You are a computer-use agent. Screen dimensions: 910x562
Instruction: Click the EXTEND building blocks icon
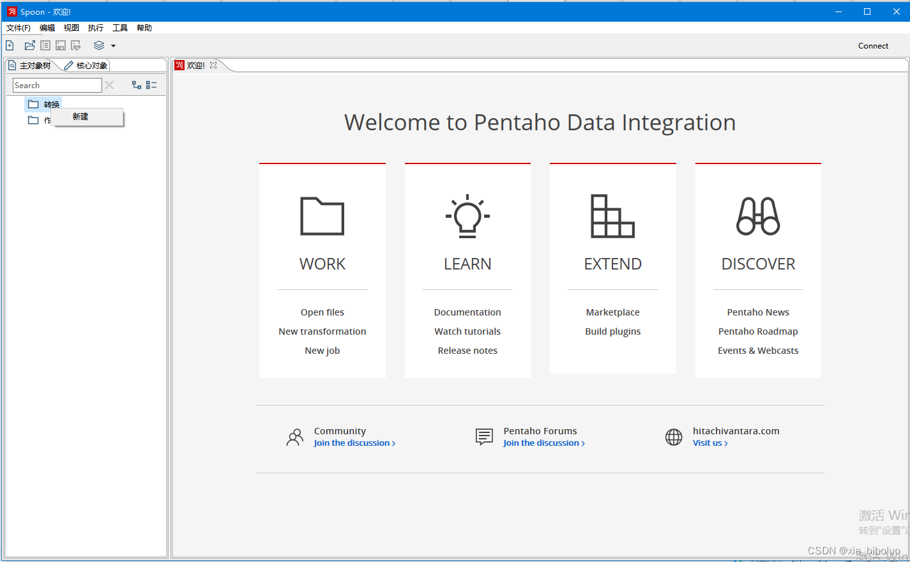612,216
